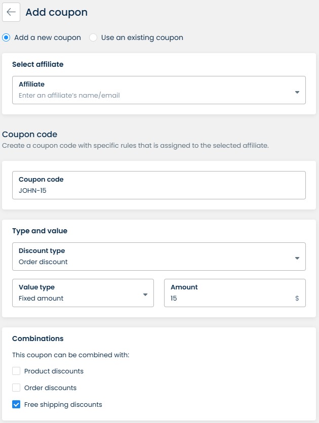Click the Value type caret arrow
The height and width of the screenshot is (423, 319).
145,295
